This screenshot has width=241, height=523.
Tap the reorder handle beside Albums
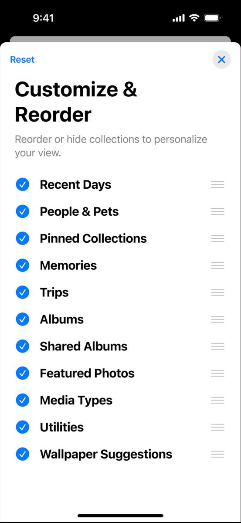pos(217,319)
